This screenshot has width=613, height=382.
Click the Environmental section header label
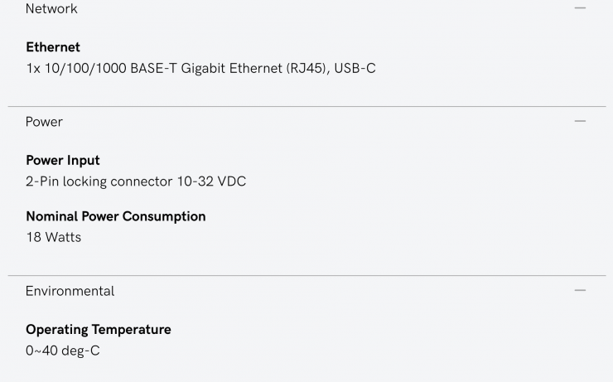coord(70,291)
